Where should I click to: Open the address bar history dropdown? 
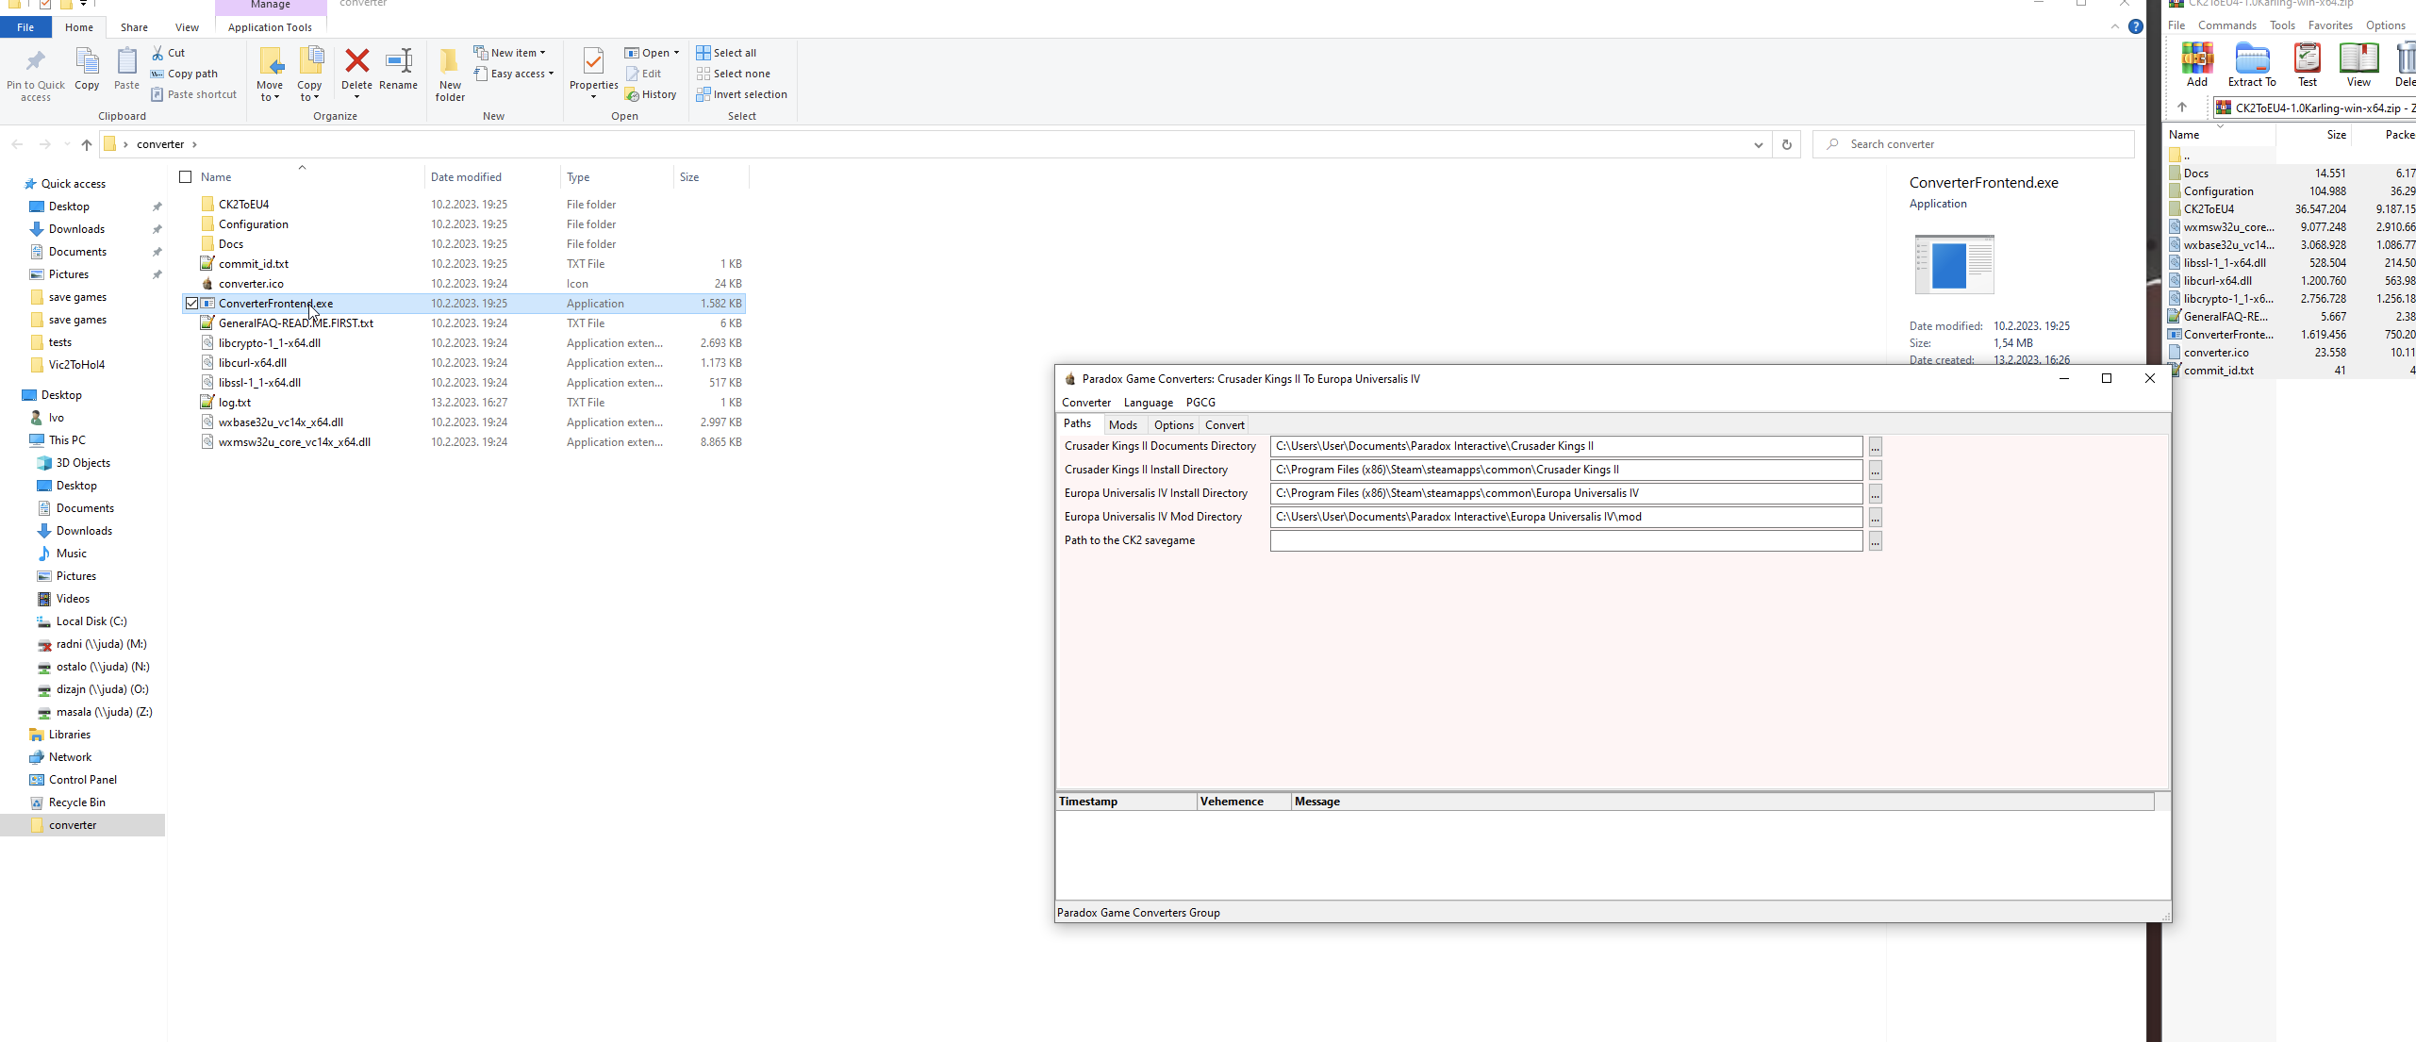pyautogui.click(x=1758, y=144)
